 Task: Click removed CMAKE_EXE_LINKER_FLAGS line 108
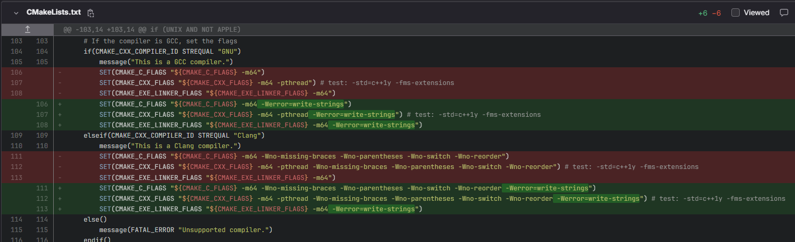coord(216,93)
